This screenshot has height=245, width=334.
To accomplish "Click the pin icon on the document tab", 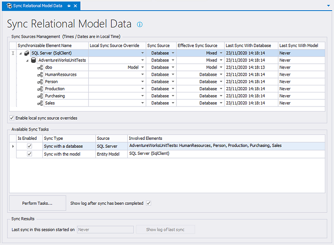I will (68, 6).
